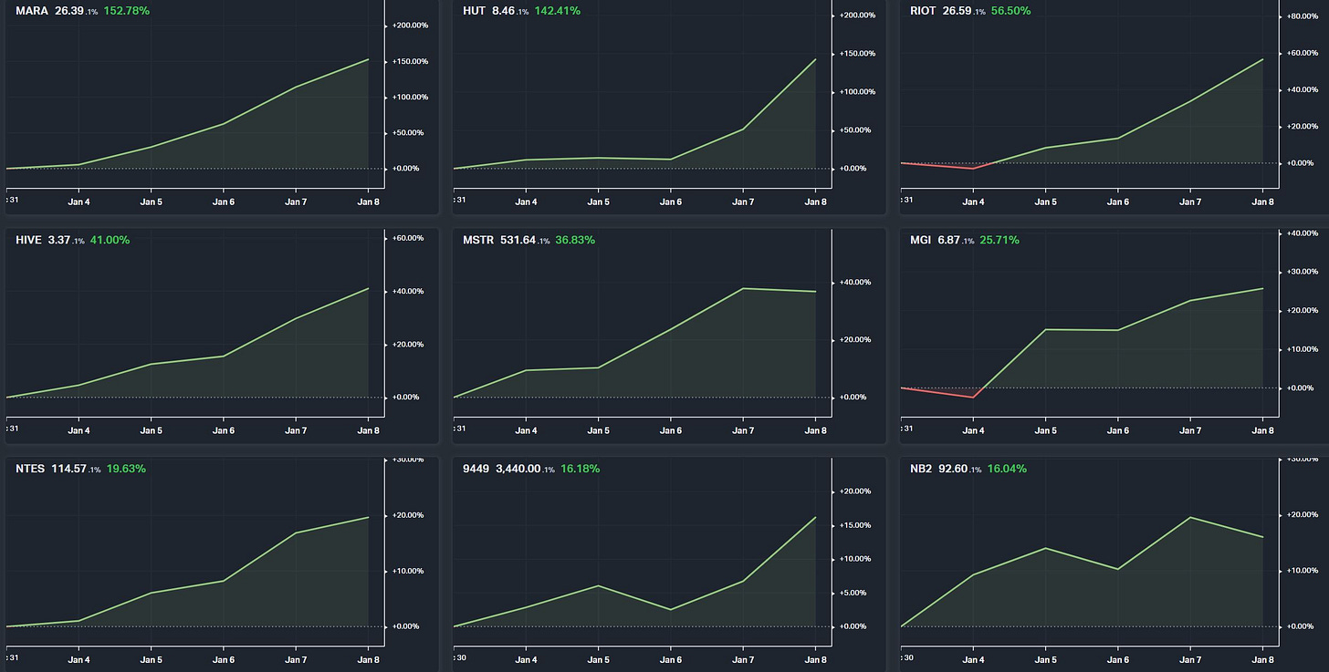
Task: Select NTES's 19.63% change value
Action: (x=126, y=469)
